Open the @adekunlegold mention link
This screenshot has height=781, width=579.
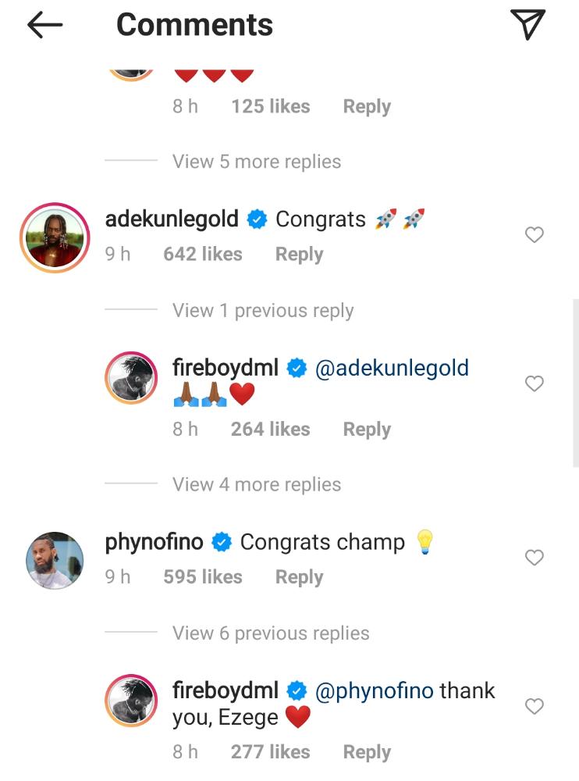click(x=392, y=368)
